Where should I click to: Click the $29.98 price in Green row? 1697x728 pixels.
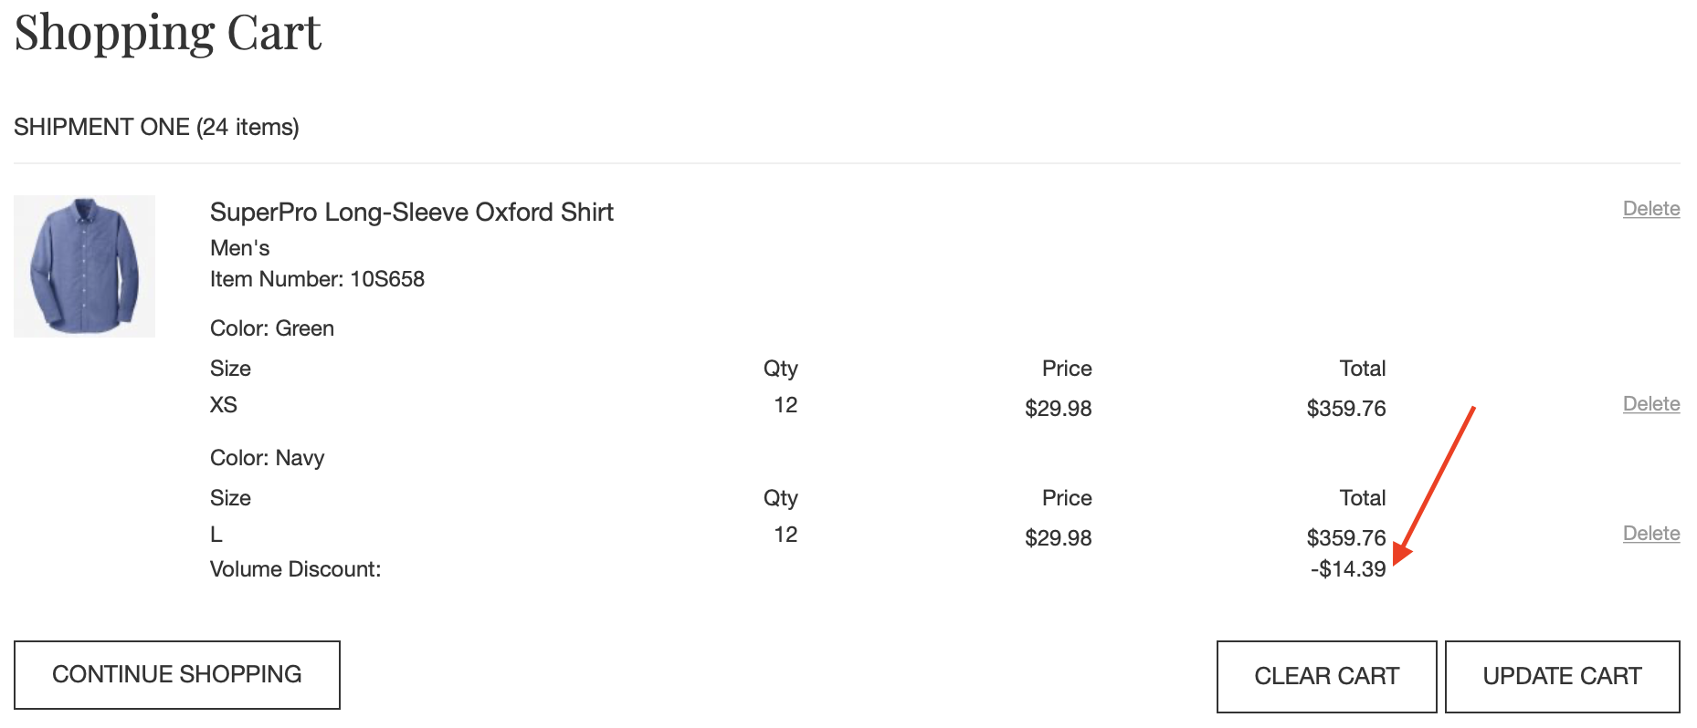coord(1058,409)
